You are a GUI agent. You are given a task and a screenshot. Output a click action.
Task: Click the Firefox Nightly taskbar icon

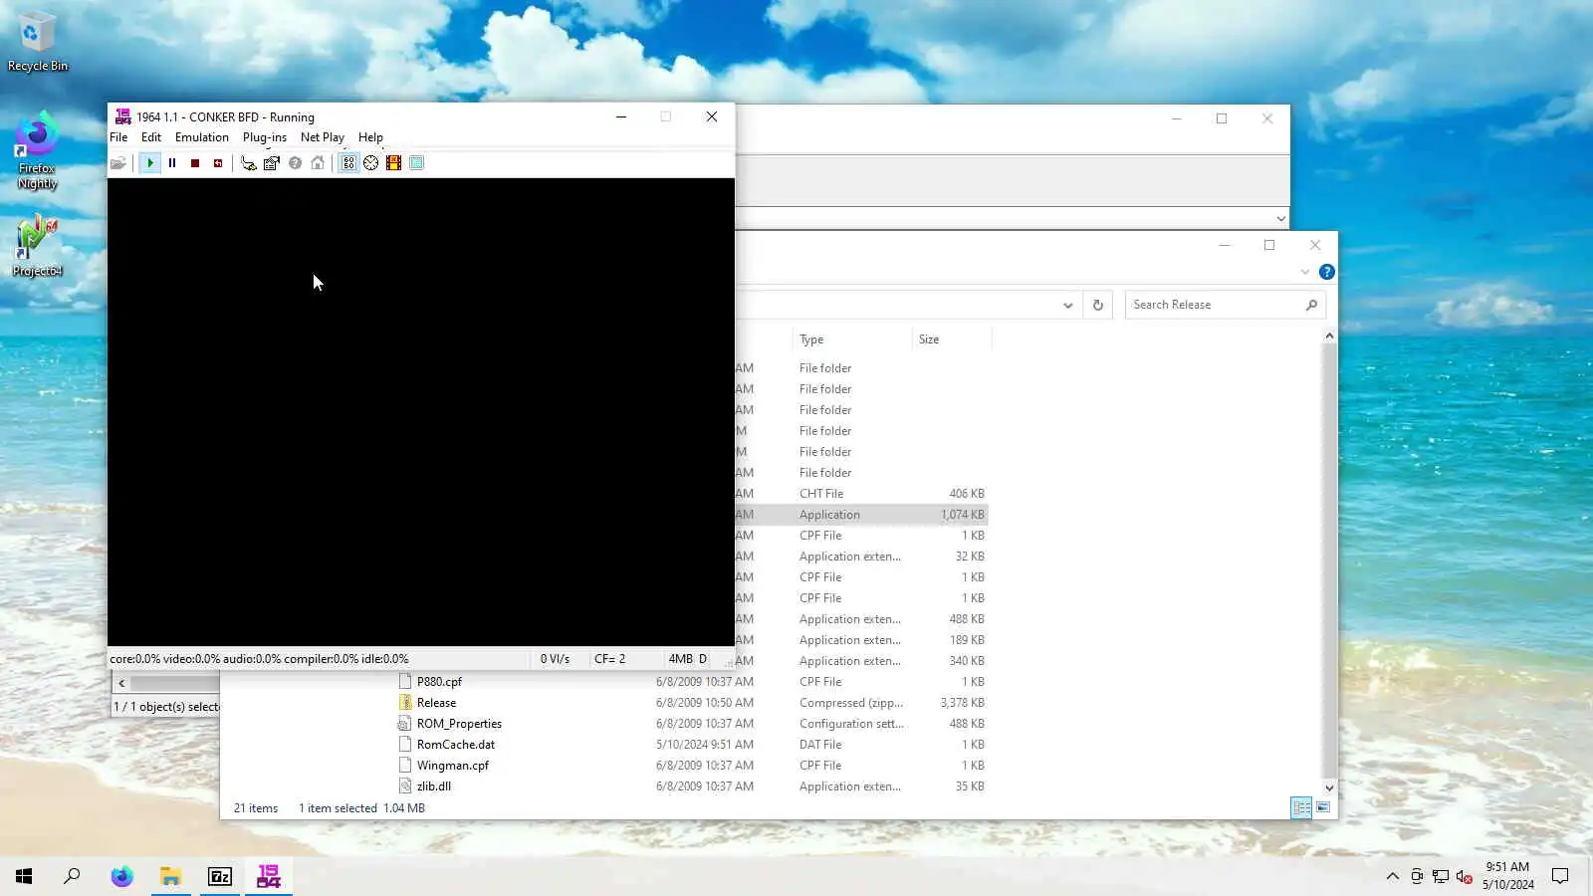point(121,876)
